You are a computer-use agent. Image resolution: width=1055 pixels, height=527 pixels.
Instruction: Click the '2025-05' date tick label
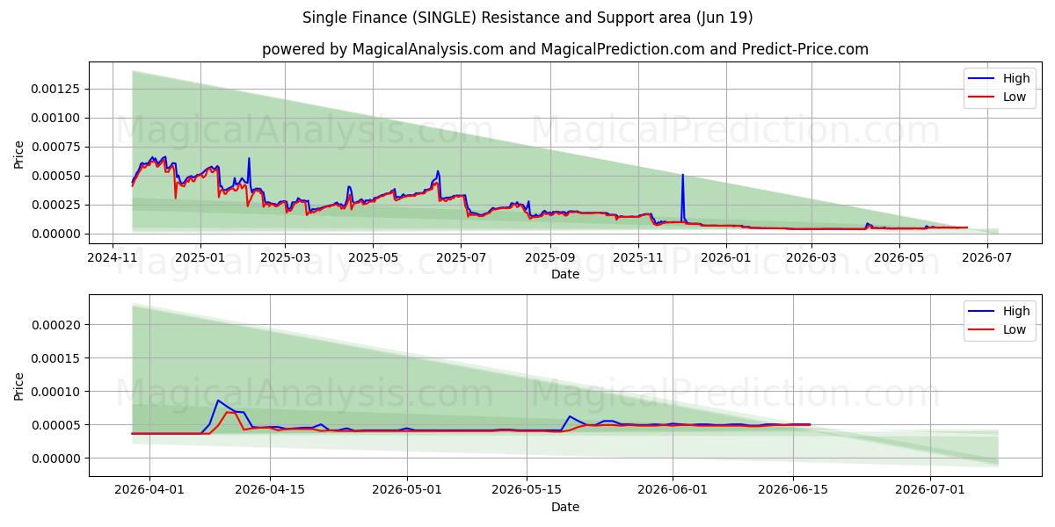coord(373,257)
